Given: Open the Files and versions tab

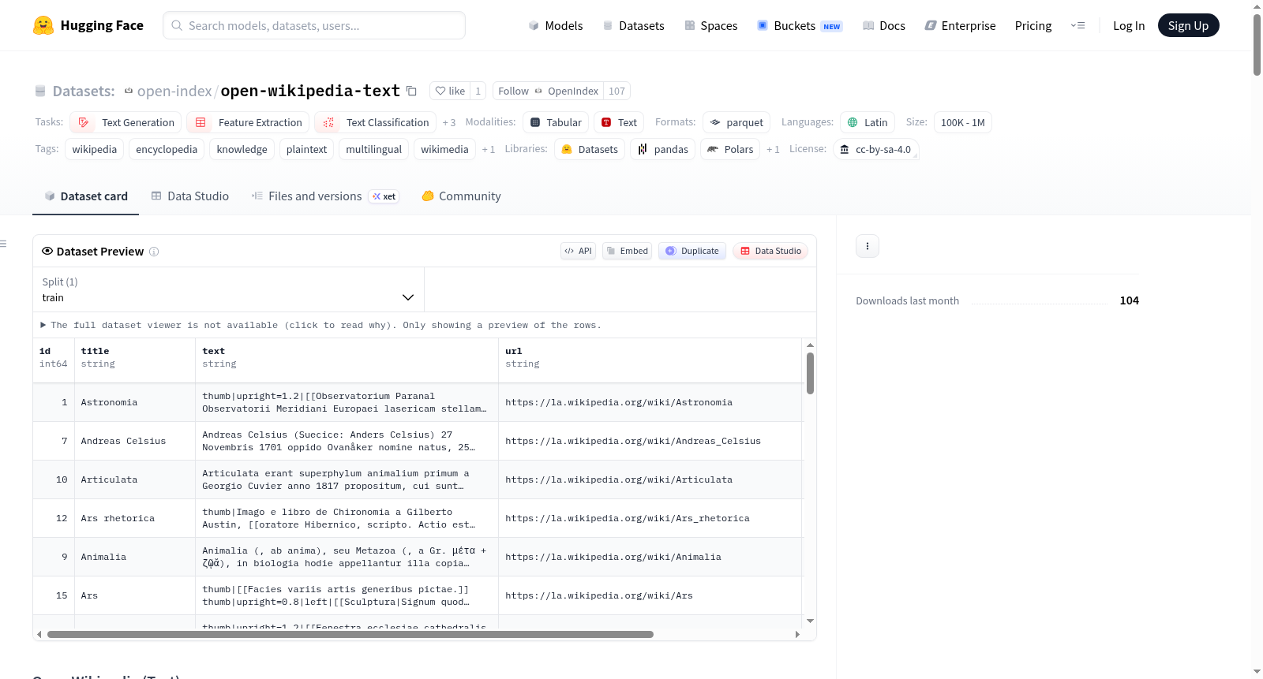Looking at the screenshot, I should pos(324,196).
